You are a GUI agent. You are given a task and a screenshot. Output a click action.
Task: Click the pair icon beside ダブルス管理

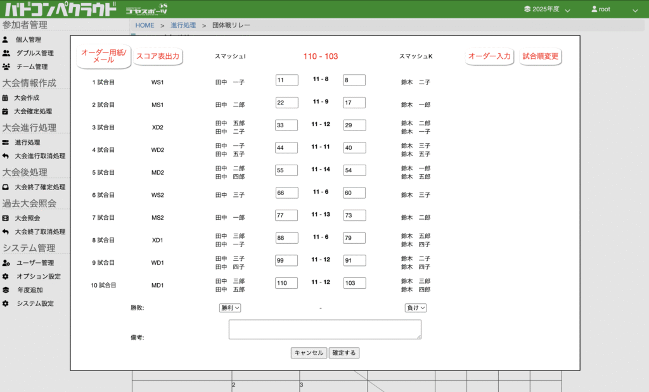[x=6, y=53]
